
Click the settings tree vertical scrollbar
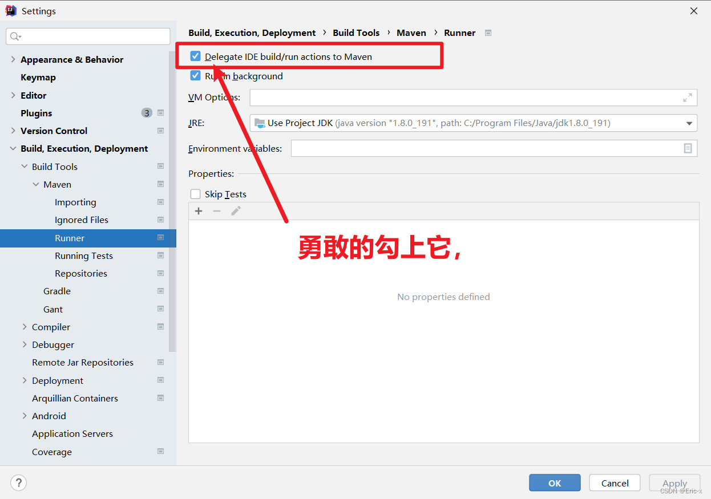[172, 201]
